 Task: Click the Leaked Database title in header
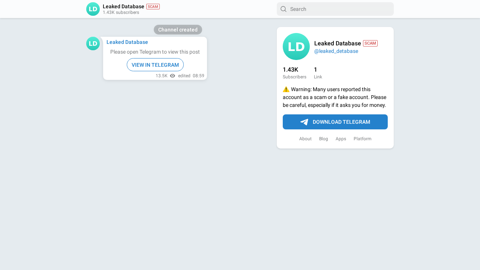point(123,6)
